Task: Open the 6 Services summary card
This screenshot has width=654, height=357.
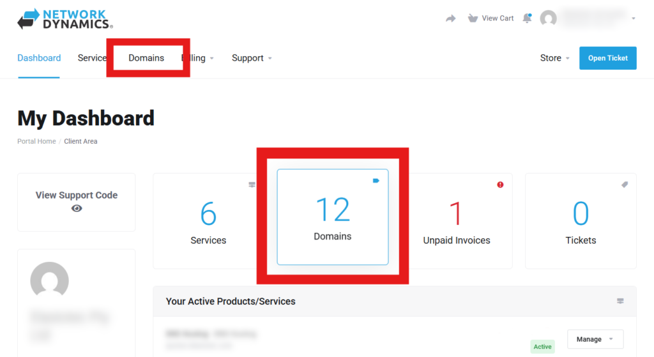Action: [x=208, y=221]
